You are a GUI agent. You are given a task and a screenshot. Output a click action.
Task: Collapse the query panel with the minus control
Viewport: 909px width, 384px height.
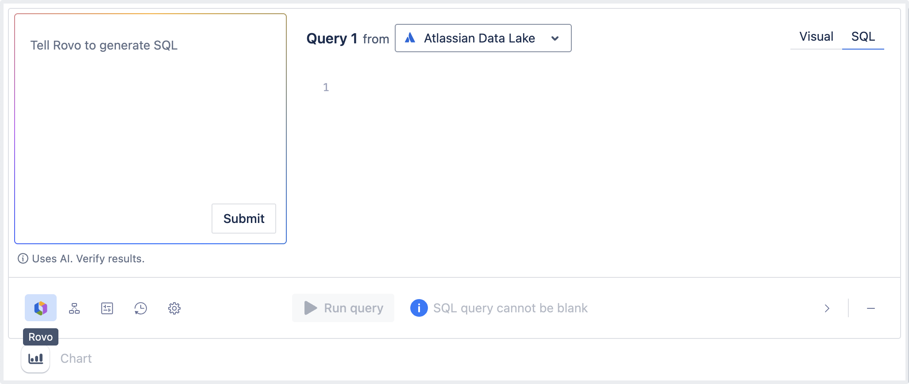tap(870, 308)
